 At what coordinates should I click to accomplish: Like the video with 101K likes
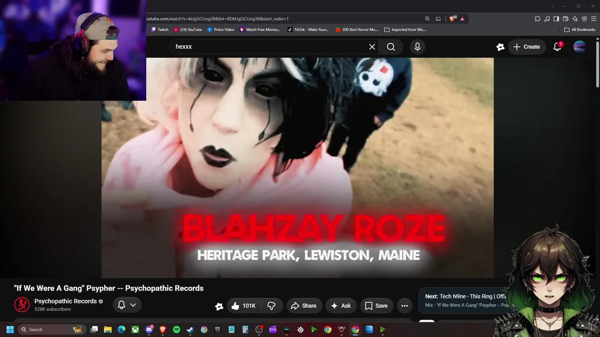(x=243, y=306)
